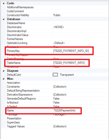109x139 pixels.
Task: Toggle the GenerateDefaultRegions False value
Action: 56,99
